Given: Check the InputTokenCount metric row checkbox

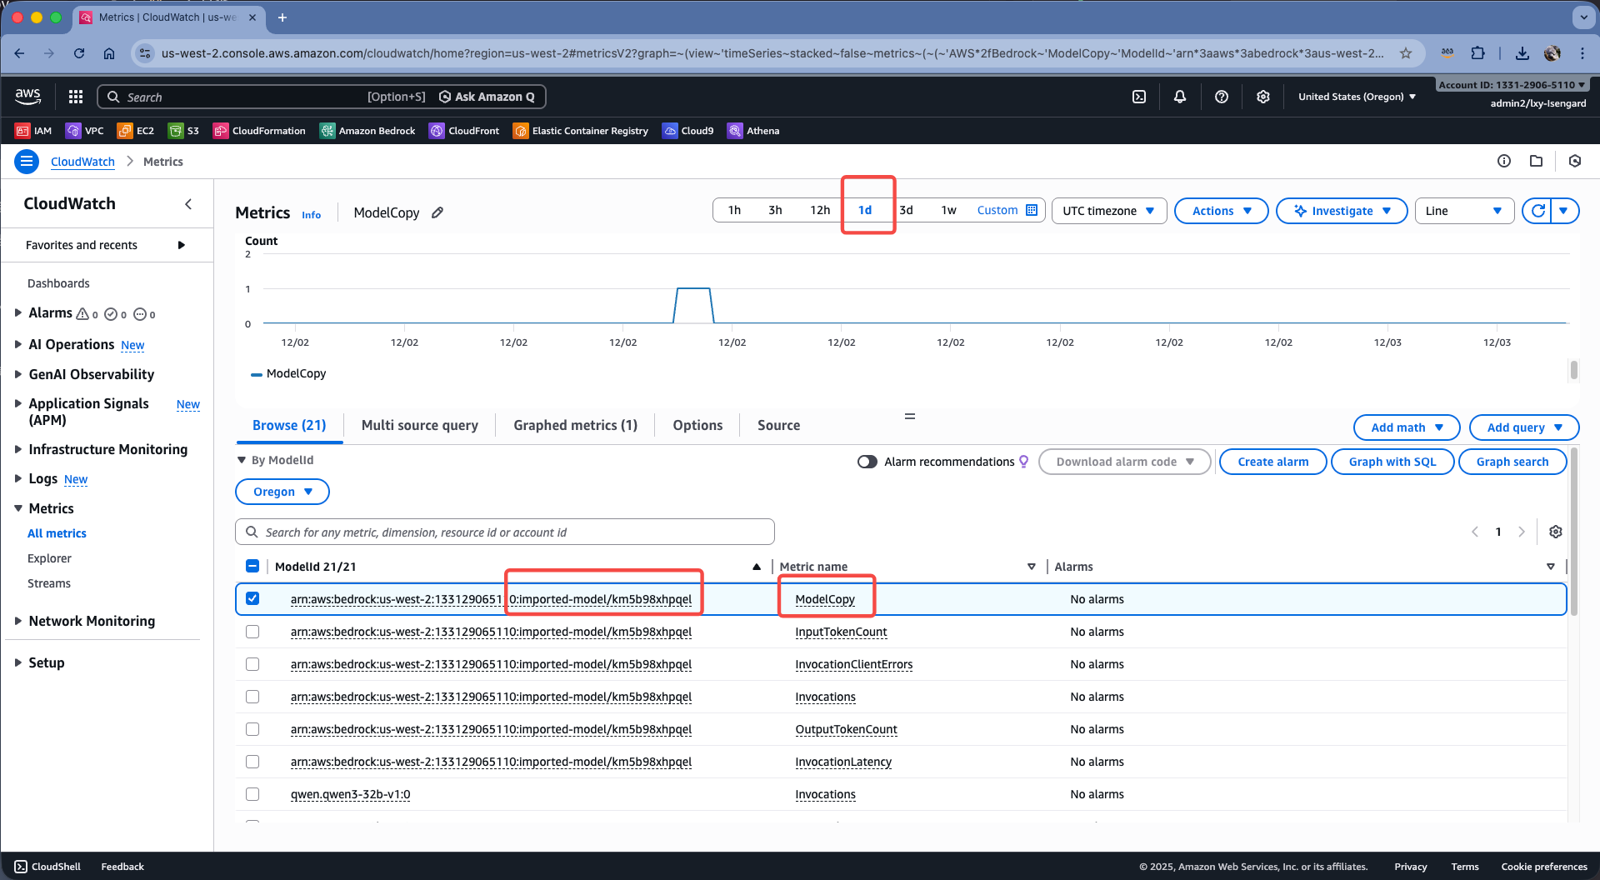Looking at the screenshot, I should (252, 632).
